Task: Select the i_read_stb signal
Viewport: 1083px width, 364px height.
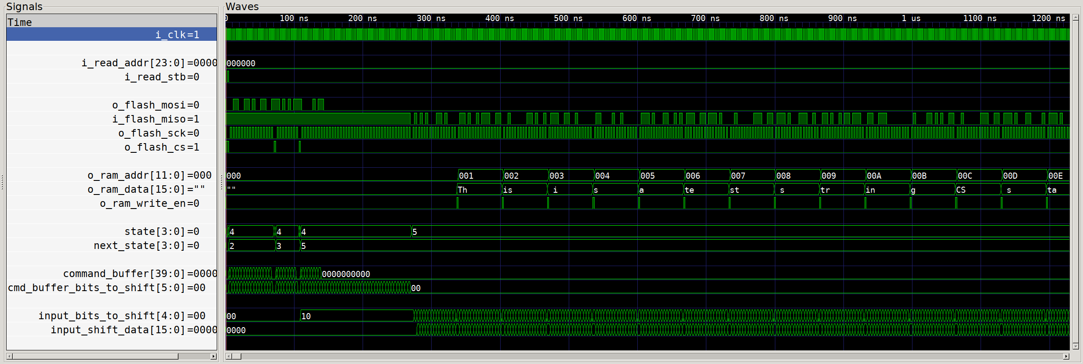Action: pos(112,77)
